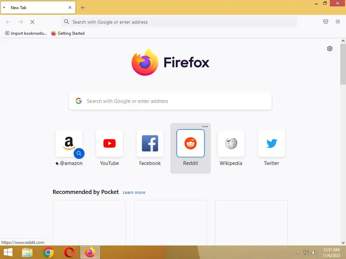Click the center Google search box
The width and height of the screenshot is (346, 259).
[170, 101]
